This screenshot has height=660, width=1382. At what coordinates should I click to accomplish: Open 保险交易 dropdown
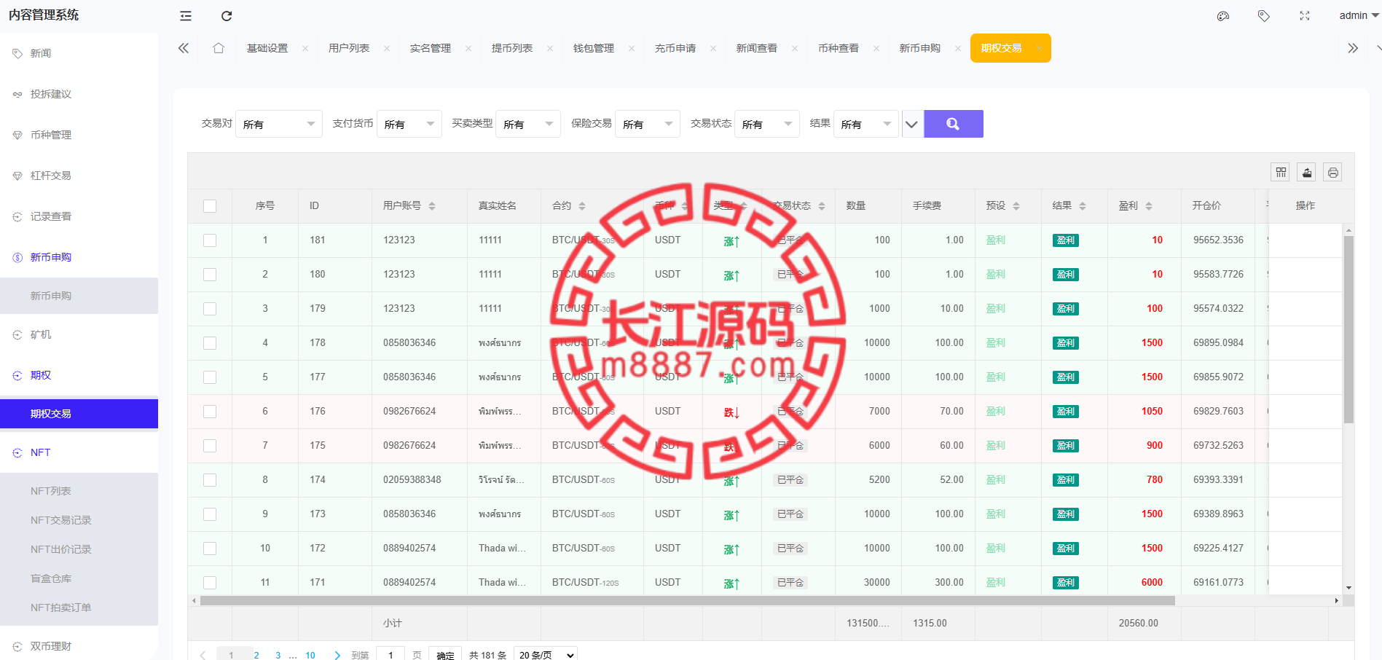click(x=648, y=124)
